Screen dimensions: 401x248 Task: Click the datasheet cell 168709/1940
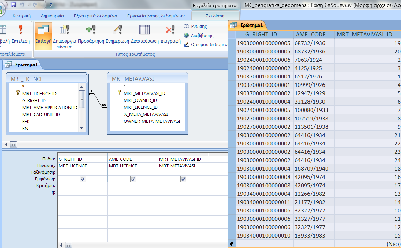coord(313,168)
